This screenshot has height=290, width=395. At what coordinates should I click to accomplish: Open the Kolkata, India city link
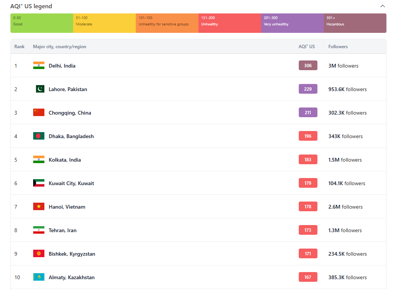tap(65, 160)
